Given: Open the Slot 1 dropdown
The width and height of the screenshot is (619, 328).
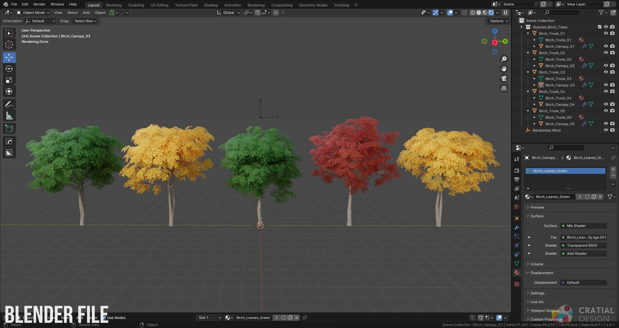Looking at the screenshot, I should coord(209,318).
